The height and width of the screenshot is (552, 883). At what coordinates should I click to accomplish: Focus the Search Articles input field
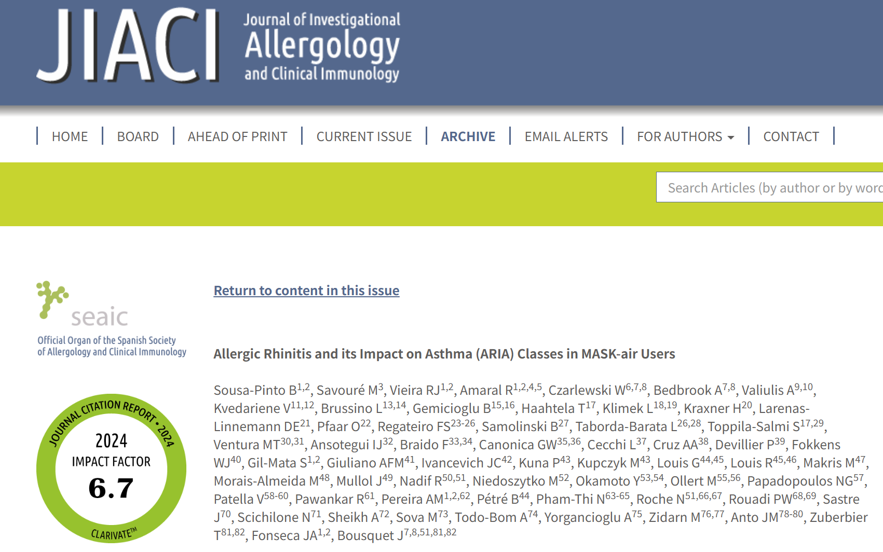click(769, 187)
